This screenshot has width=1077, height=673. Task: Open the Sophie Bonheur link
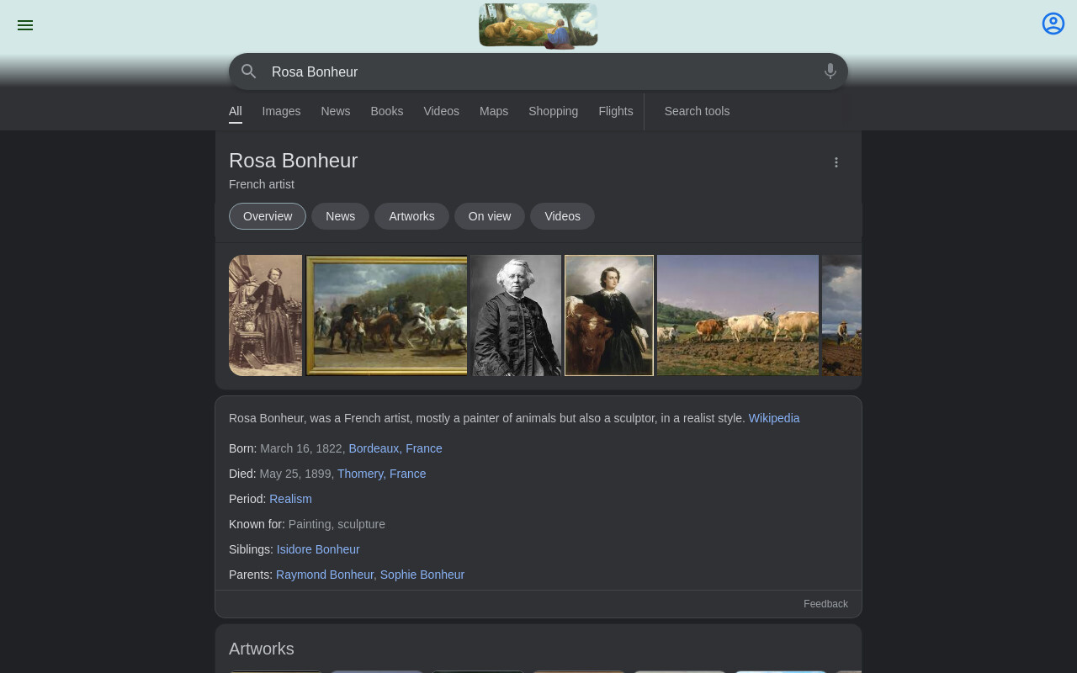(x=422, y=575)
